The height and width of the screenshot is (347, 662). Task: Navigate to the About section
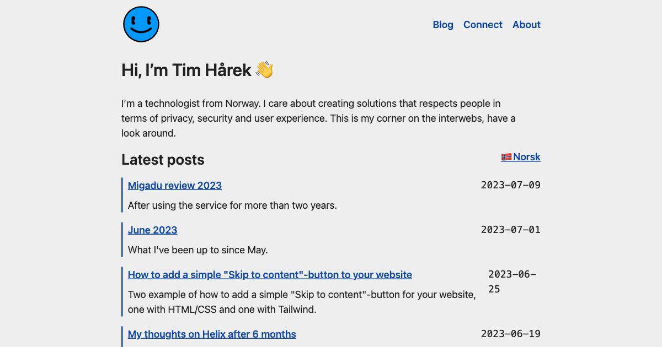526,25
